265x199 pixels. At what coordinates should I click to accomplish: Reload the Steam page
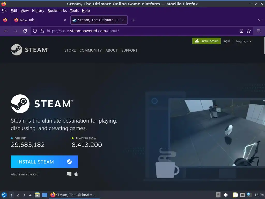(x=25, y=31)
